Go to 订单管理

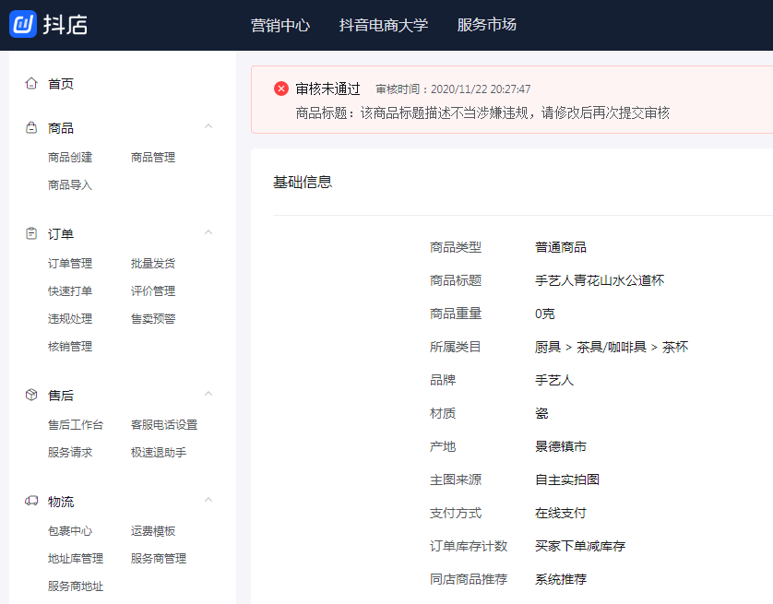coord(70,264)
